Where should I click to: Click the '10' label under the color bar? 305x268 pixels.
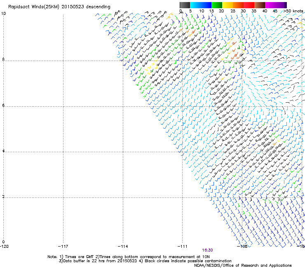202,11
